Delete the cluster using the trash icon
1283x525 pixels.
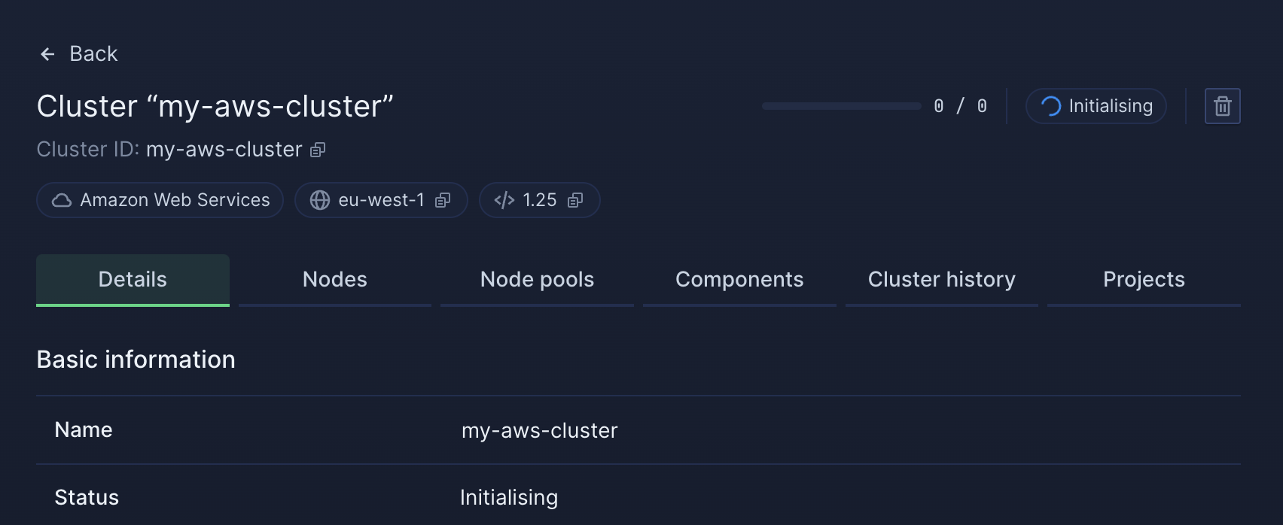(x=1221, y=105)
